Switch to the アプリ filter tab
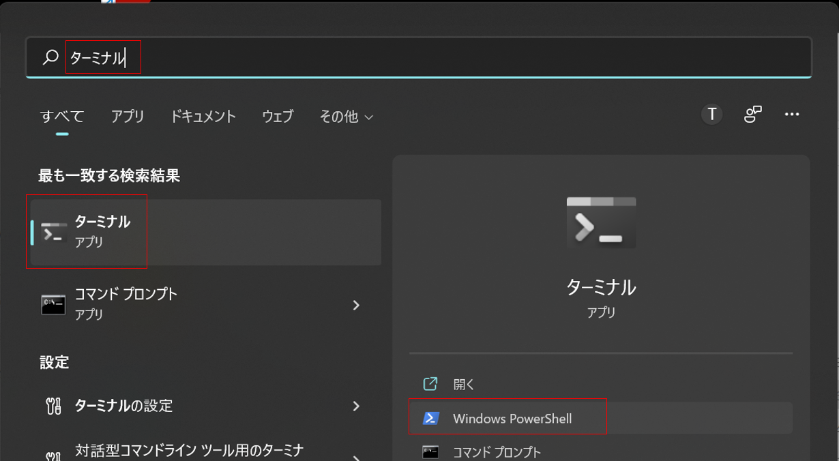Screen dimensions: 839x461 pyautogui.click(x=128, y=117)
